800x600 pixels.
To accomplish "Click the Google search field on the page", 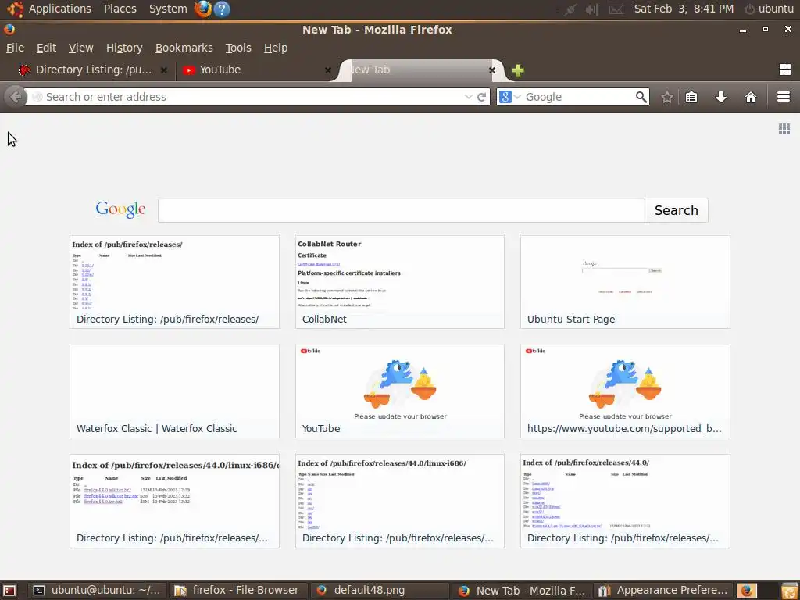I will pos(401,210).
